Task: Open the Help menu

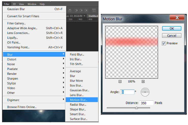Action: click(x=42, y=4)
